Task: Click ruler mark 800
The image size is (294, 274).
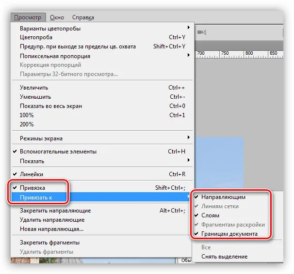Action: (x=249, y=53)
